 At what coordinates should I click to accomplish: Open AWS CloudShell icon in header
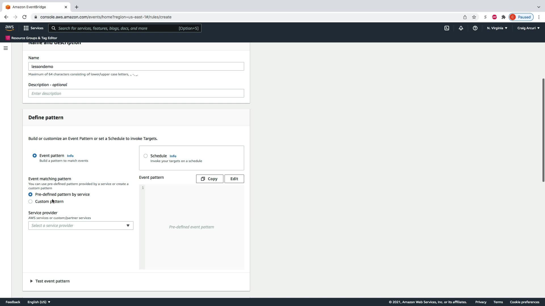click(x=447, y=28)
